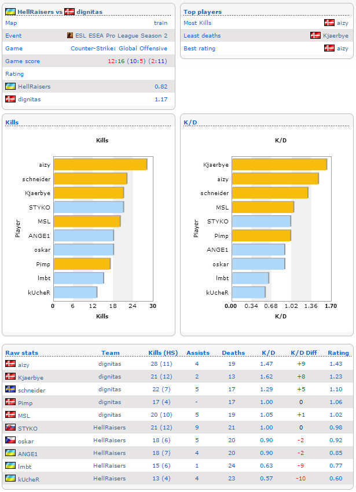The width and height of the screenshot is (356, 492).
Task: Open dignitas team link in match header
Action: coord(90,12)
